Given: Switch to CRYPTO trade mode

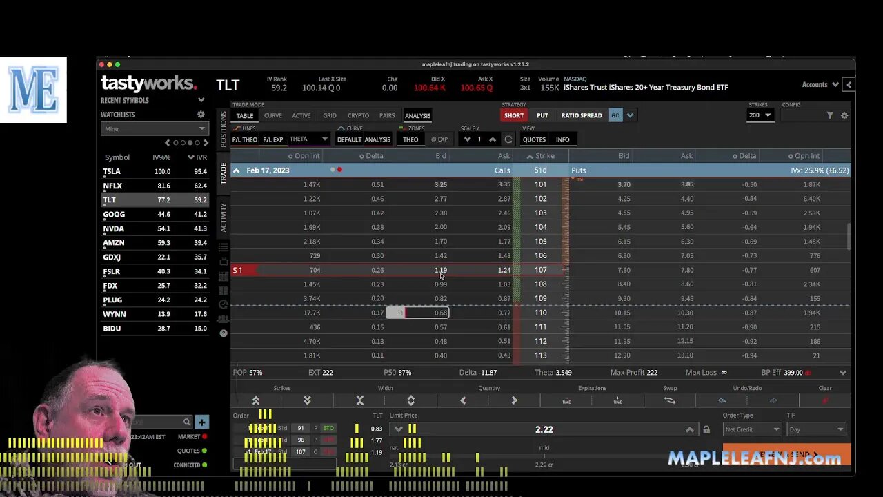Looking at the screenshot, I should click(x=358, y=115).
